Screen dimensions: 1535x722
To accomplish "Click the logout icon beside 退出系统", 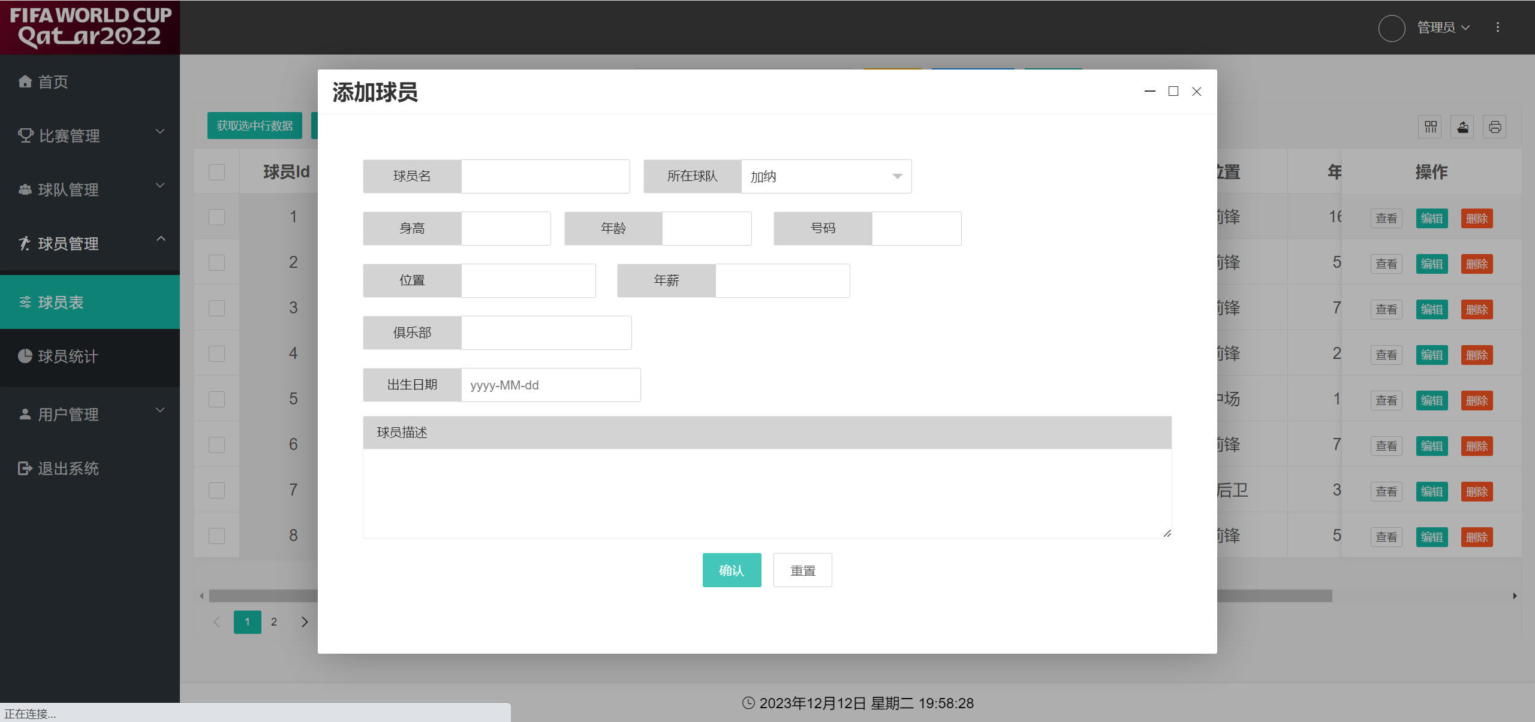I will point(25,469).
